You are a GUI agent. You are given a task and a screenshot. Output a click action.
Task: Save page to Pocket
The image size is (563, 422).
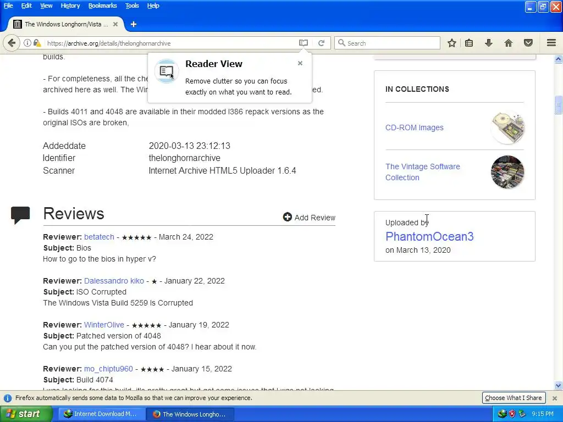528,43
